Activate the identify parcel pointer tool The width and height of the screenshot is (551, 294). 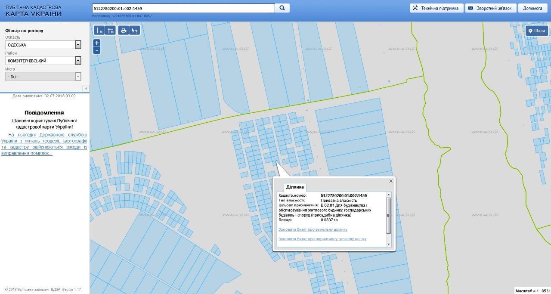pos(135,31)
